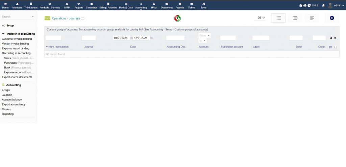346x167 pixels.
Task: Click the bug report icon
Action: coord(300,5)
